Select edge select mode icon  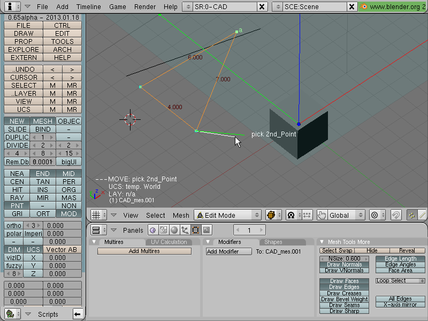[423, 215]
